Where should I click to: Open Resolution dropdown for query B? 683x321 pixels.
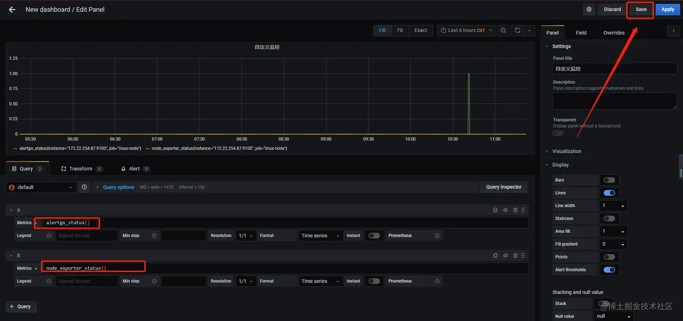(x=246, y=281)
